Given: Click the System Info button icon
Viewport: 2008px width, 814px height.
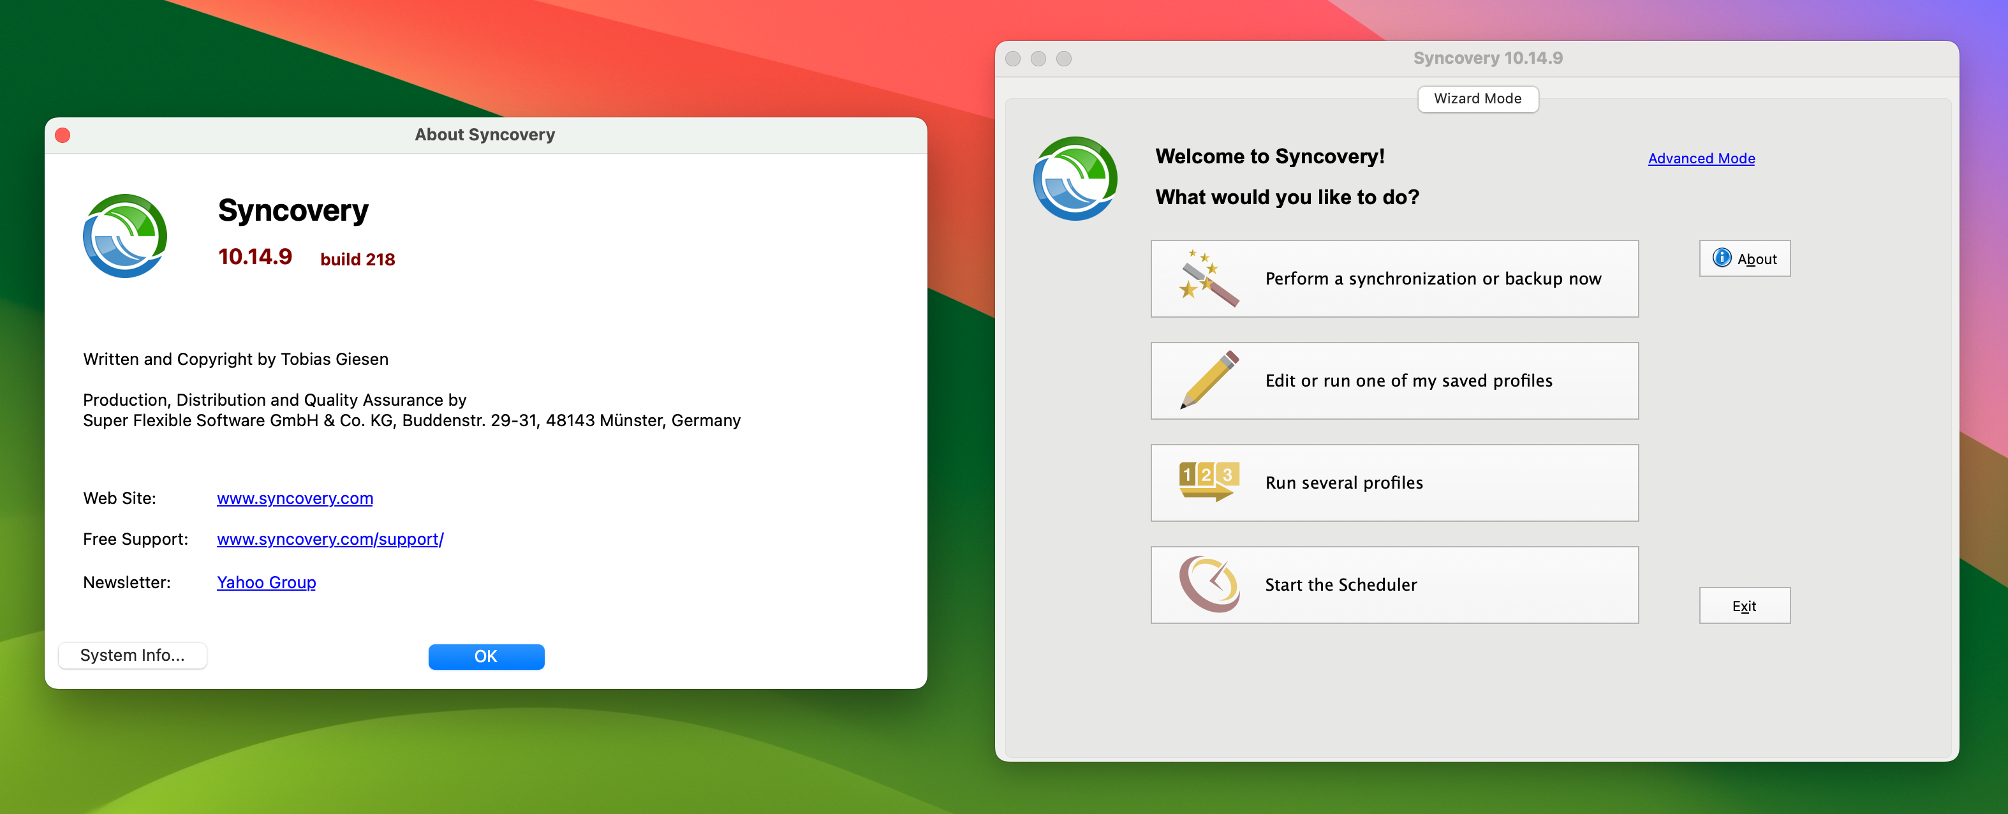Looking at the screenshot, I should 132,654.
